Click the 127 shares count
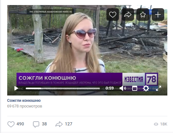This screenshot has height=133, width=173. pyautogui.click(x=68, y=124)
